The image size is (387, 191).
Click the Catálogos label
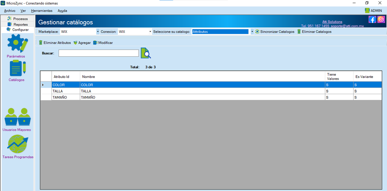click(17, 80)
